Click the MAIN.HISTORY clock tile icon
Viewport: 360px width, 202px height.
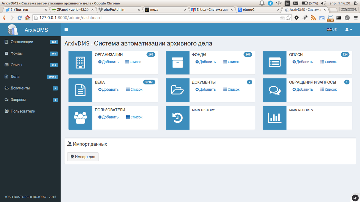point(177,118)
